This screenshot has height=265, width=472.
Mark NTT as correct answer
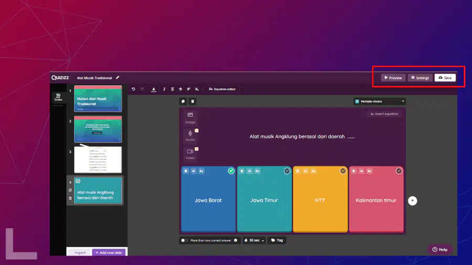(x=343, y=171)
